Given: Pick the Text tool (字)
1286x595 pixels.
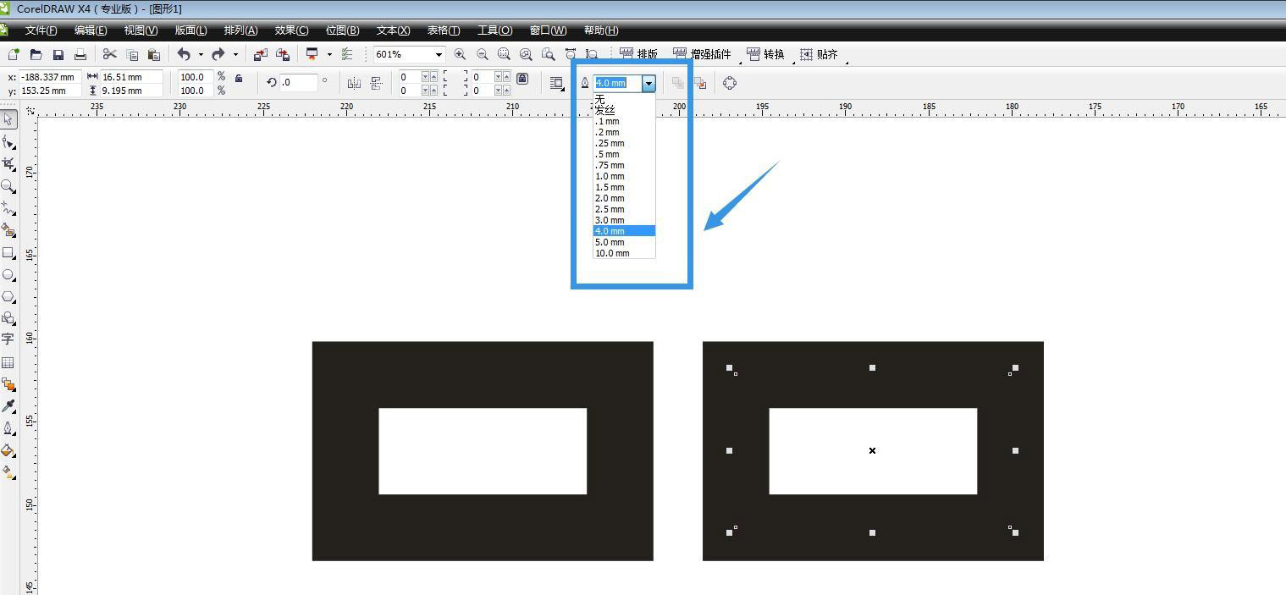Looking at the screenshot, I should (8, 339).
